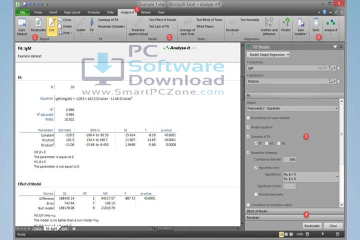Click the zoom out minus button
Viewport: 360px width, 240px height.
tap(307, 234)
